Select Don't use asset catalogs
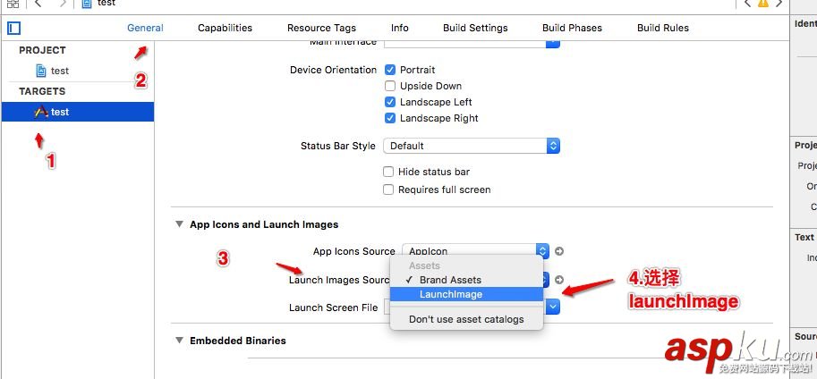This screenshot has height=379, width=817. point(466,319)
